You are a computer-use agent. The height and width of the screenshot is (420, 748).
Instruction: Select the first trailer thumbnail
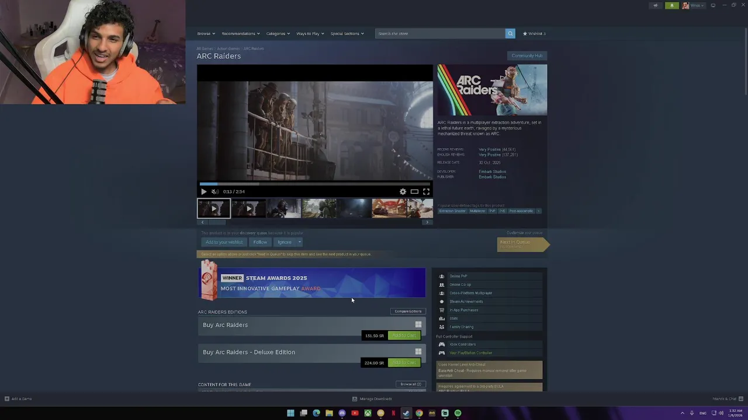tap(213, 208)
